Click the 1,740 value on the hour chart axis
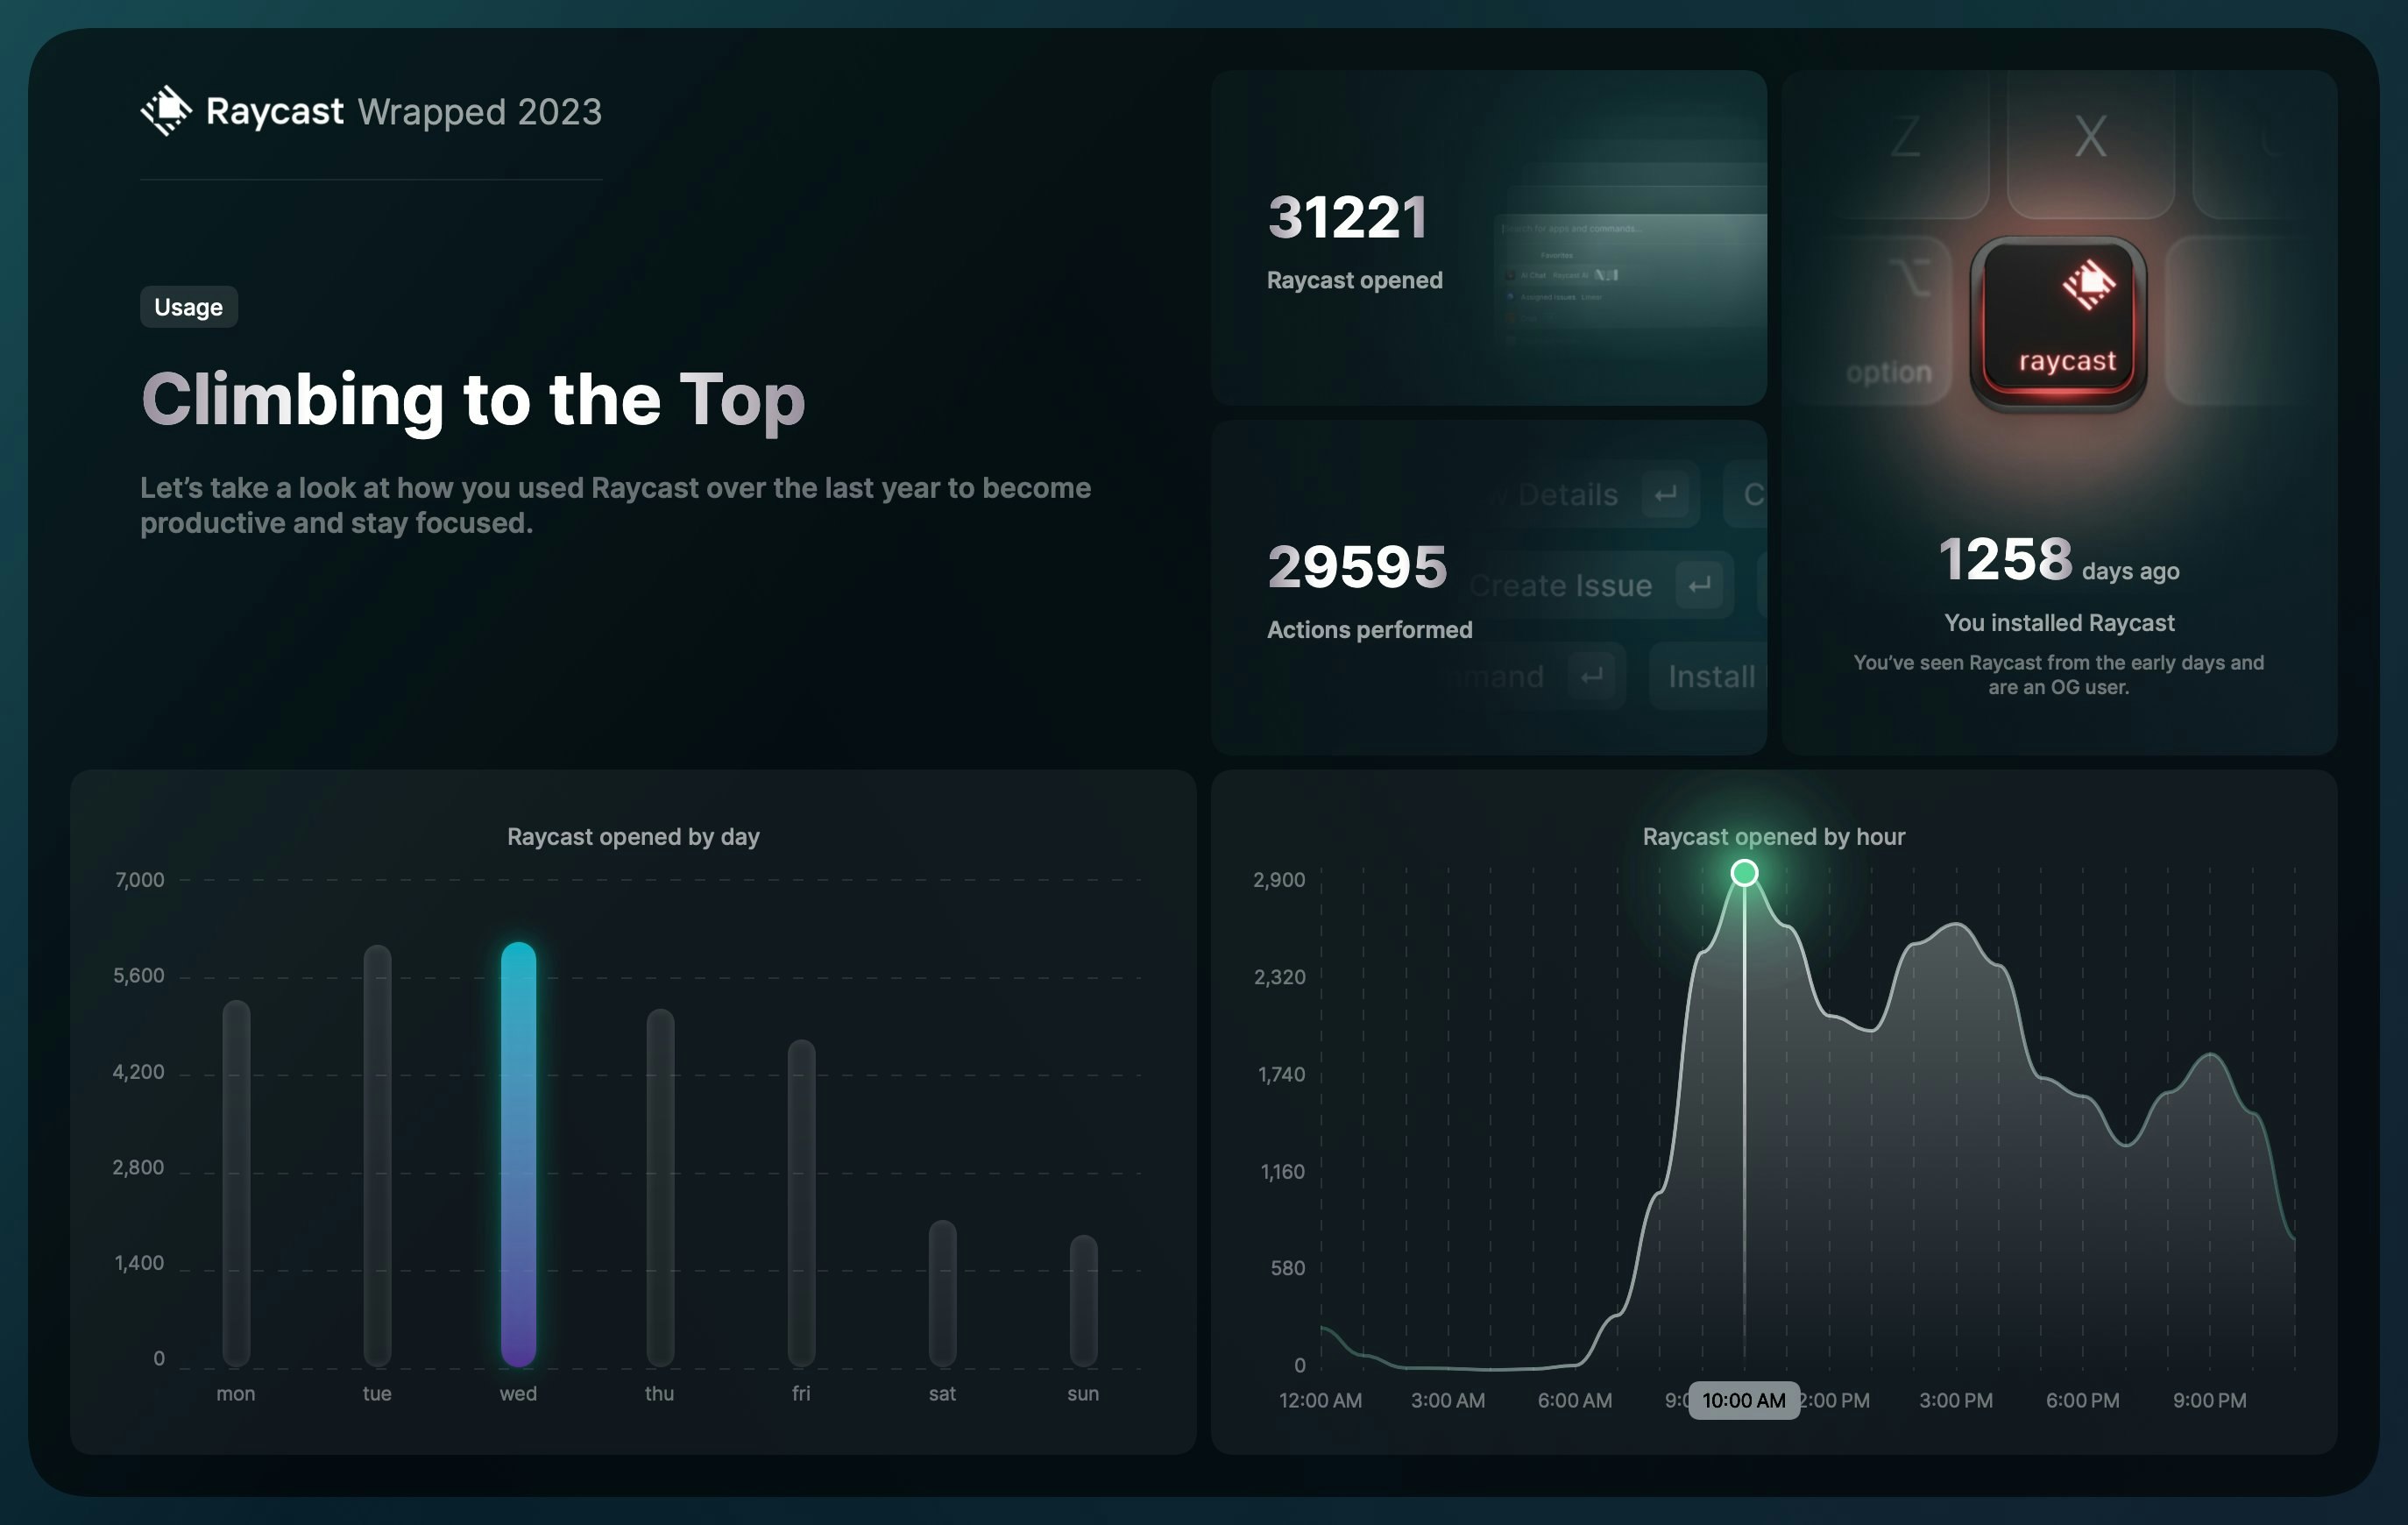The image size is (2408, 1525). [x=1281, y=1075]
